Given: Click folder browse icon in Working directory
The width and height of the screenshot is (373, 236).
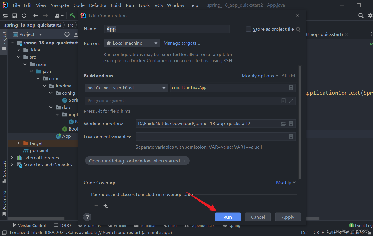Looking at the screenshot, I should point(283,124).
